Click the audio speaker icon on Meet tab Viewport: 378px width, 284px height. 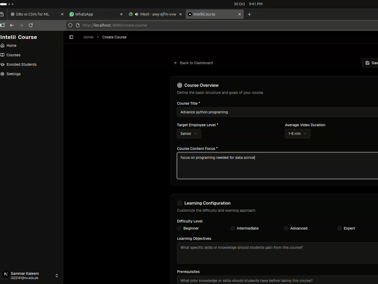point(136,14)
